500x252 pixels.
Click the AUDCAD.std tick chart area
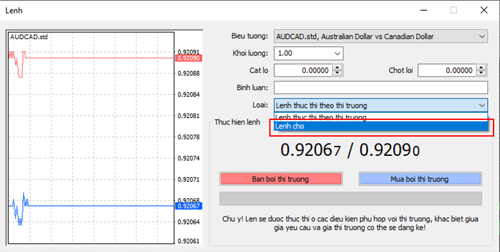[91, 138]
